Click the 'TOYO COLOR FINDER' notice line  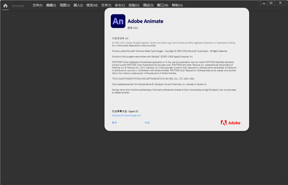pos(153,79)
